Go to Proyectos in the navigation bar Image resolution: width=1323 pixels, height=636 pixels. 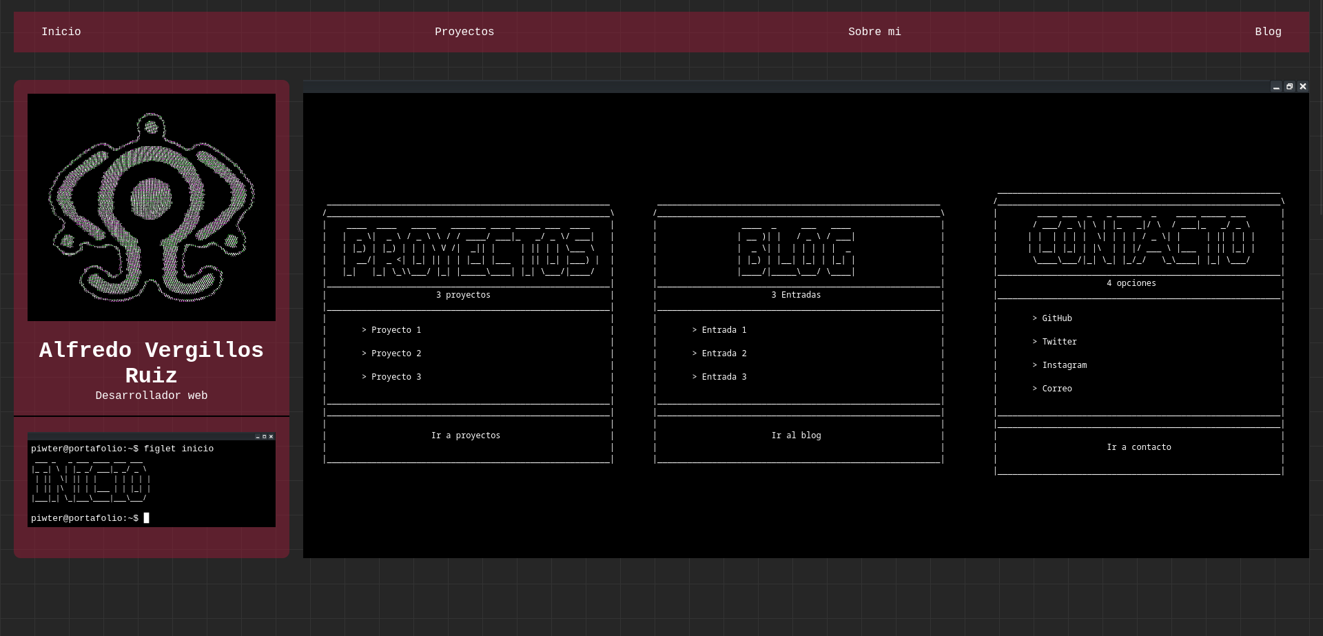tap(464, 32)
